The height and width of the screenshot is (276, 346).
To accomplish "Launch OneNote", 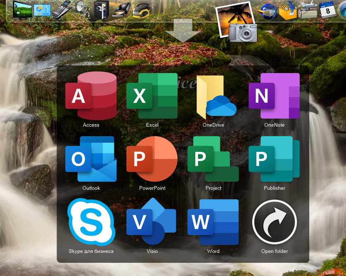I will (274, 96).
